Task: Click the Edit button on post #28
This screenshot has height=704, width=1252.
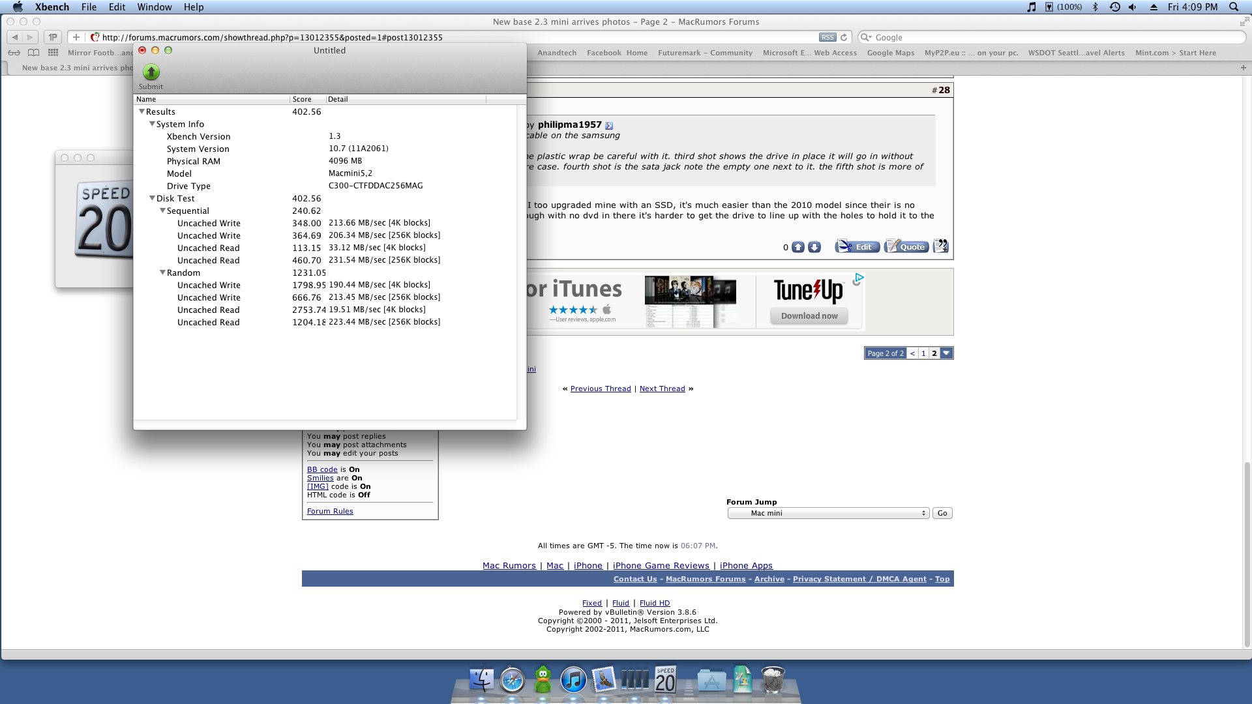Action: 857,247
